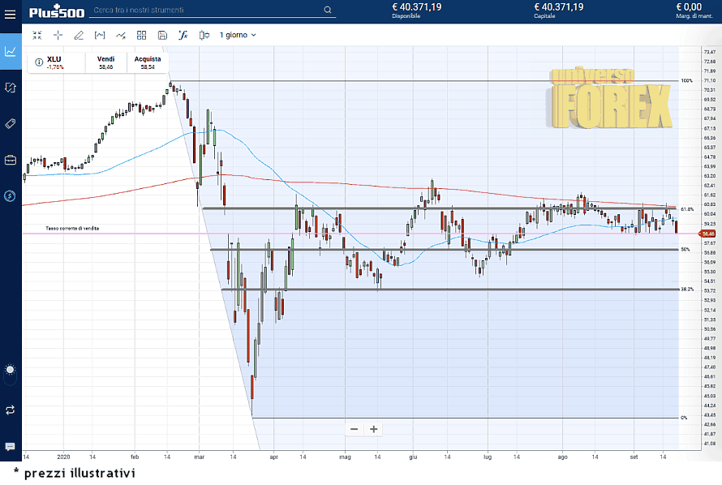Open the chart grid layout icon
Screen dimensions: 722x485
click(142, 35)
